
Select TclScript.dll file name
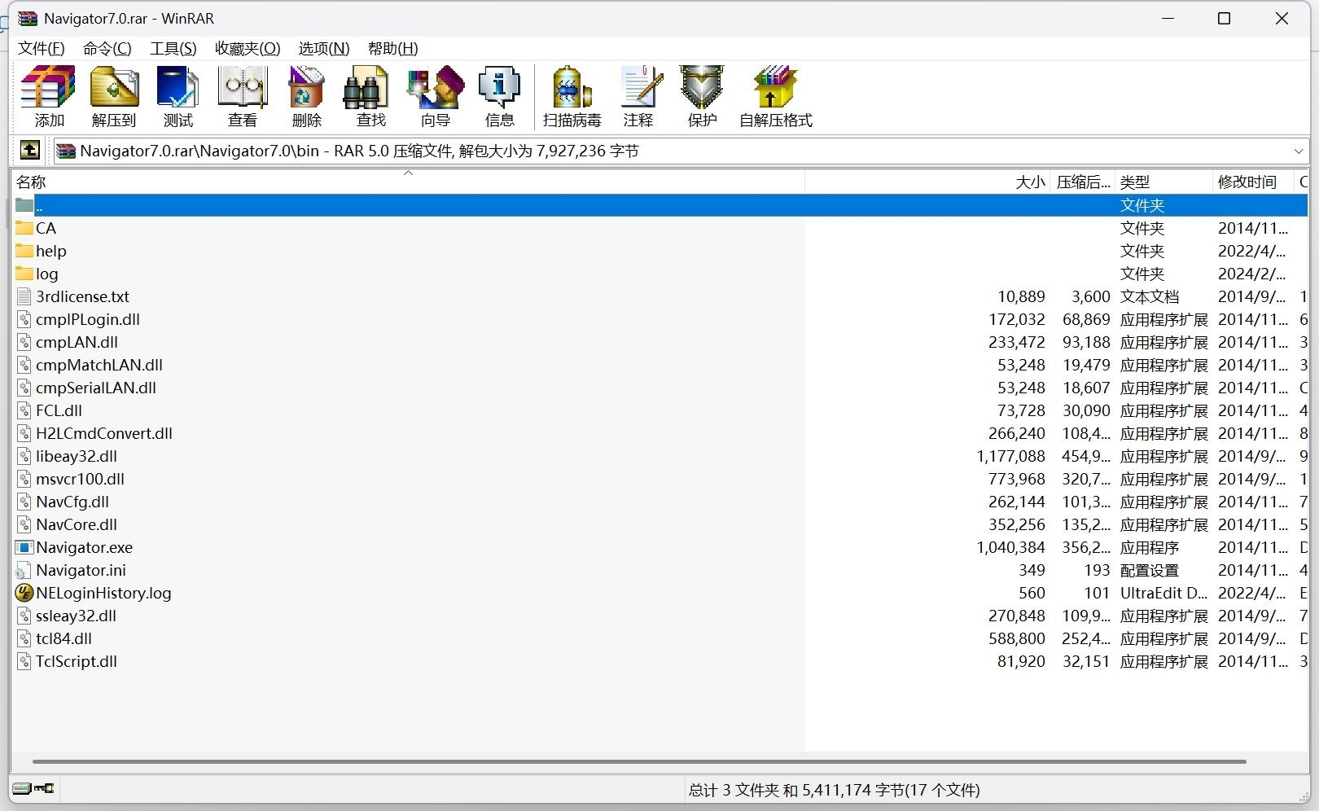tap(77, 661)
